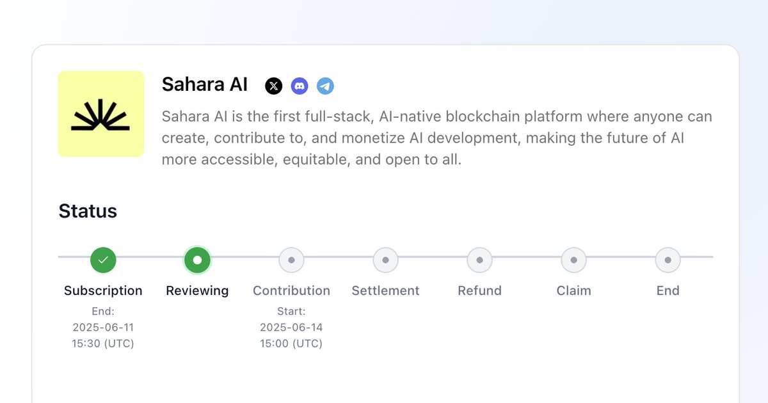Image resolution: width=768 pixels, height=403 pixels.
Task: Click the Sahara AI description paragraph
Action: [x=437, y=138]
